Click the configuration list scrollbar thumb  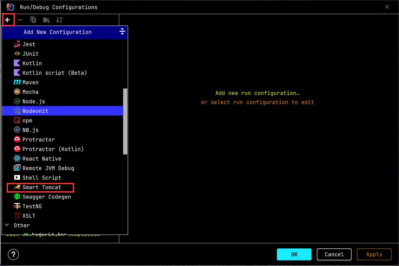point(125,121)
